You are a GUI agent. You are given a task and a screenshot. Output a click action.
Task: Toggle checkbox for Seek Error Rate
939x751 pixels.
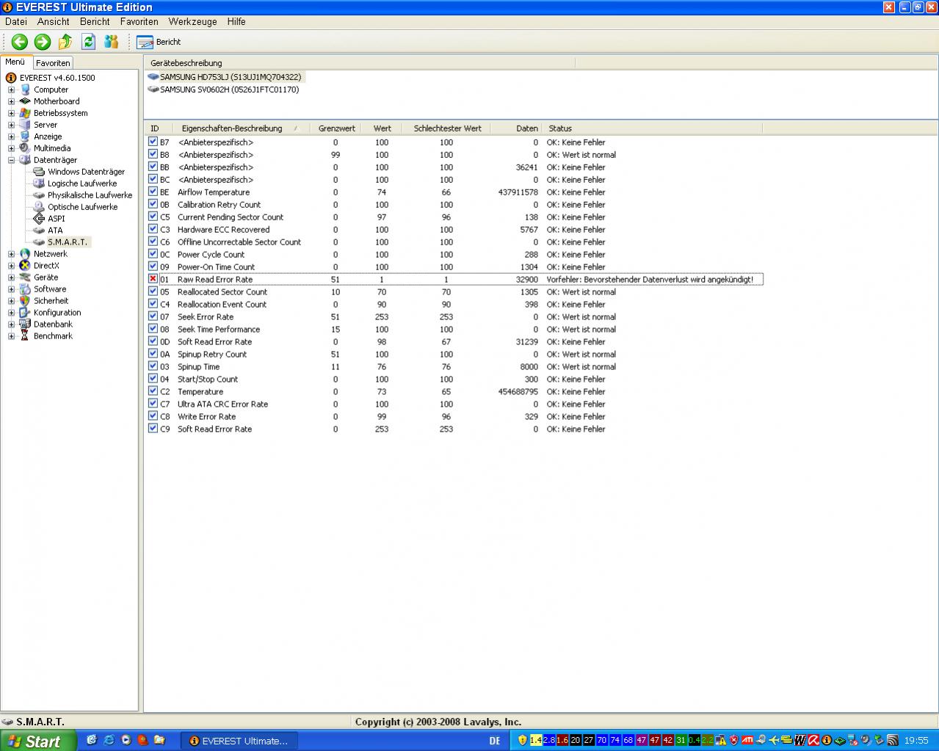pos(153,316)
